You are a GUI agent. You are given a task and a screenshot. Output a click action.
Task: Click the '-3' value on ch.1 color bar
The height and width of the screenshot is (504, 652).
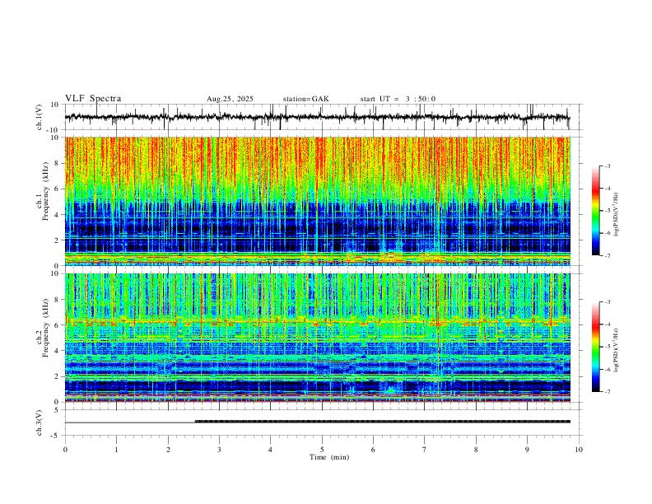(608, 166)
